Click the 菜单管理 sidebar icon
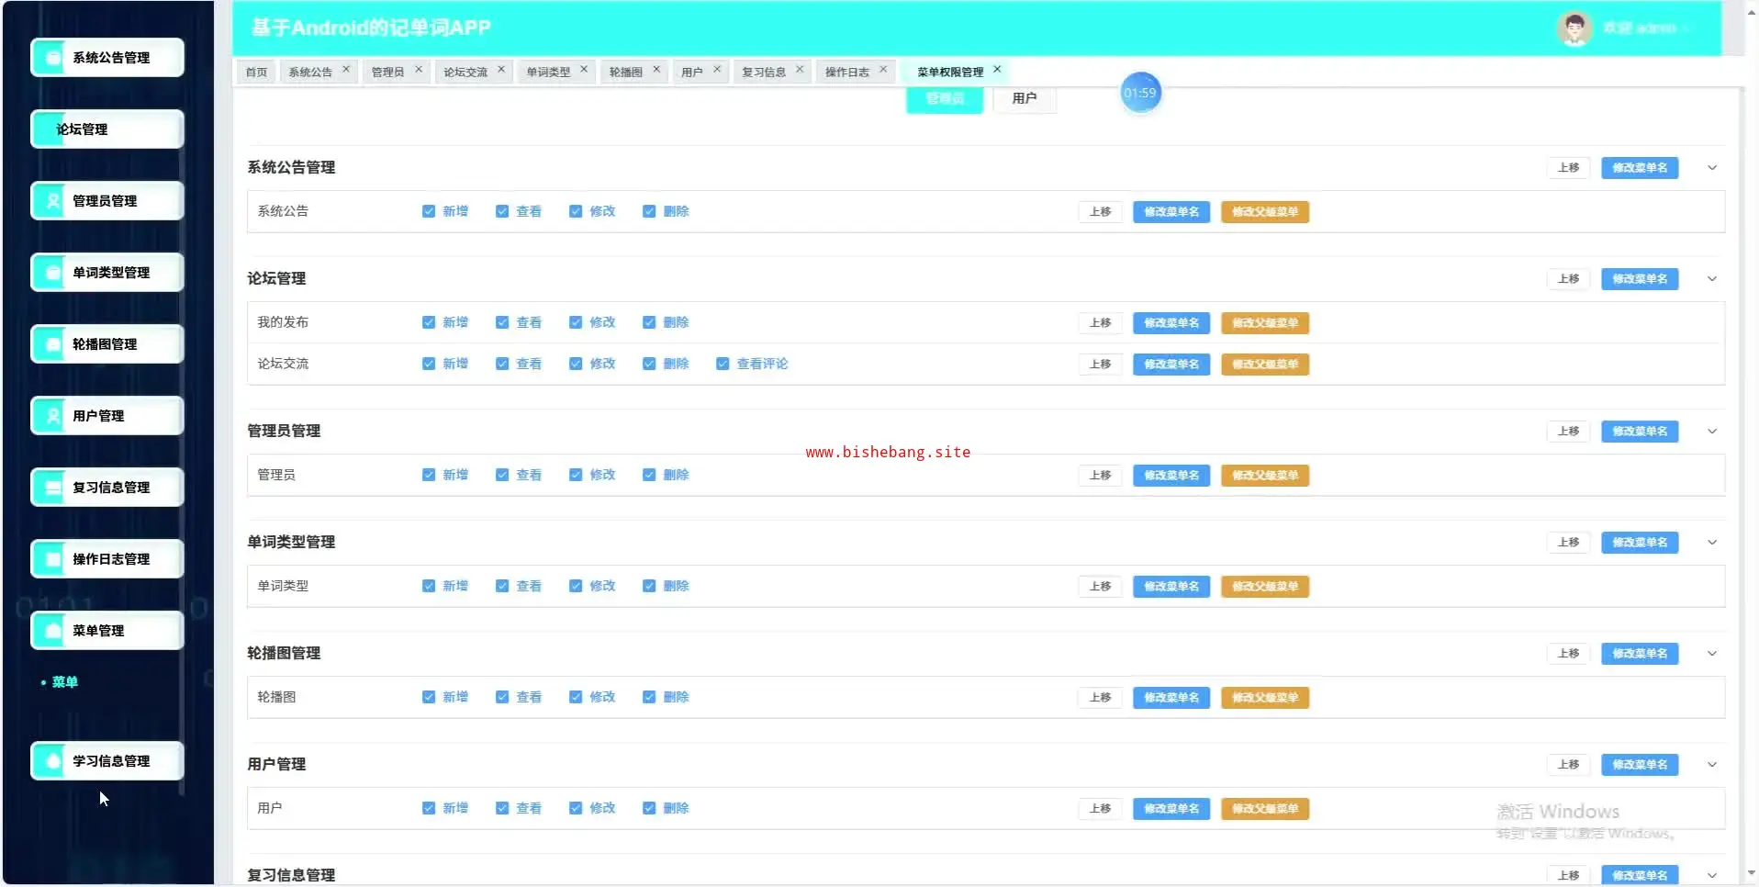The height and width of the screenshot is (887, 1759). (x=52, y=630)
